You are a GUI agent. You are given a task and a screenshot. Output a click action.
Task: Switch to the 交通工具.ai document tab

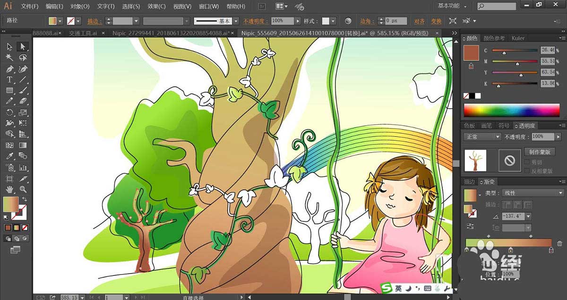click(x=83, y=33)
